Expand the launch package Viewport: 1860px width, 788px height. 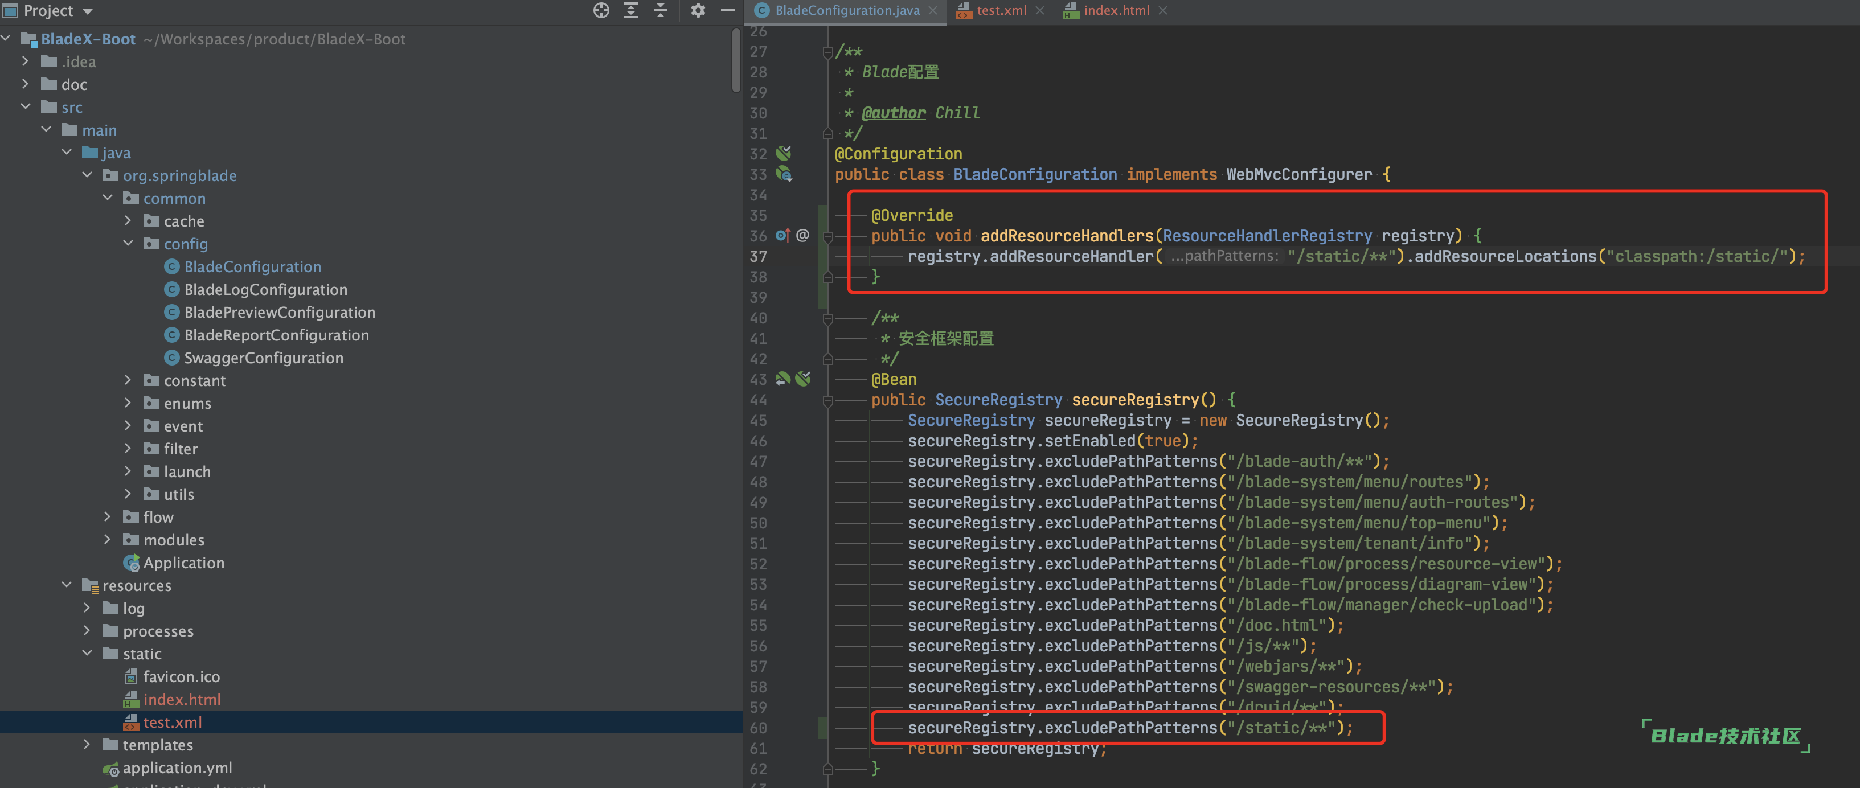point(128,471)
